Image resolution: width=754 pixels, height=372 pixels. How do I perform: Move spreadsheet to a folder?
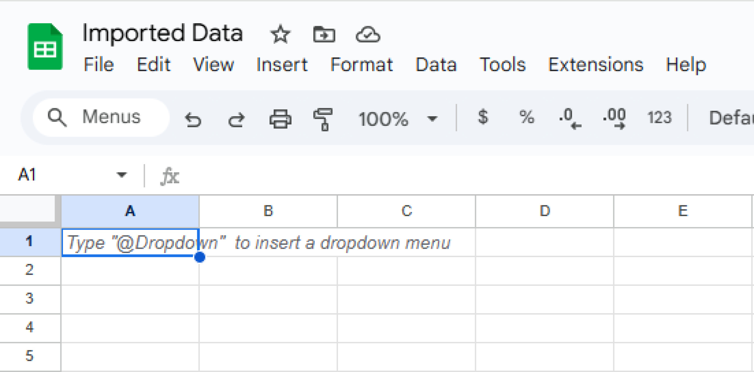(x=324, y=35)
